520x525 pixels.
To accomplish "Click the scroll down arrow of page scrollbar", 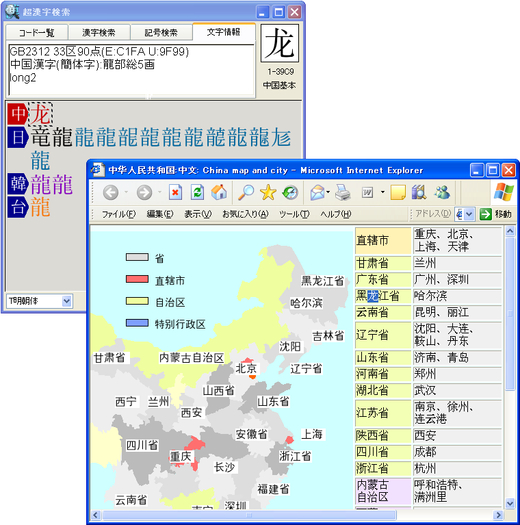I will point(510,503).
